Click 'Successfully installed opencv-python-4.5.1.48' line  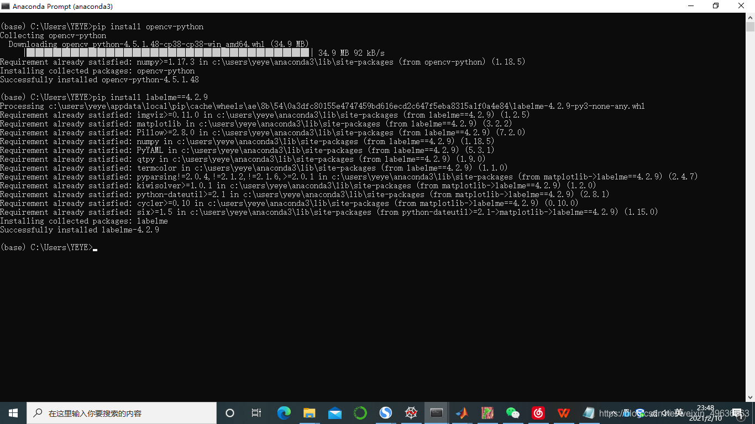(x=99, y=79)
